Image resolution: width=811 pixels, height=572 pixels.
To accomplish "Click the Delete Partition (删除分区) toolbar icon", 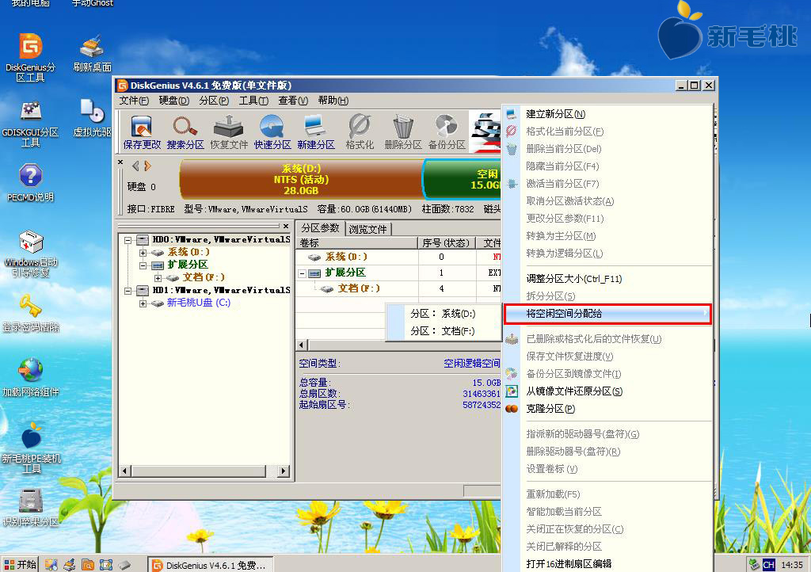I will pyautogui.click(x=403, y=132).
